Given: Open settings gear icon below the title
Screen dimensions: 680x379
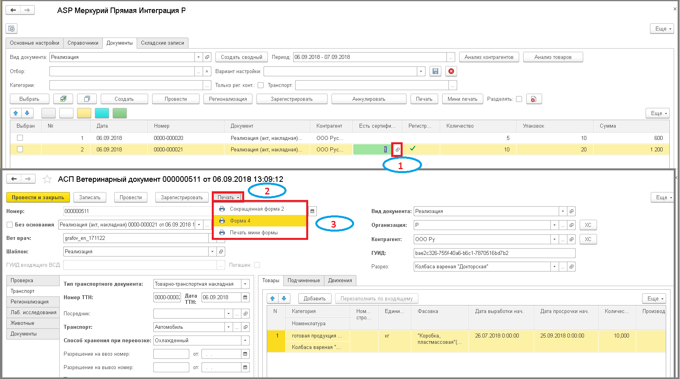Looking at the screenshot, I should click(11, 28).
